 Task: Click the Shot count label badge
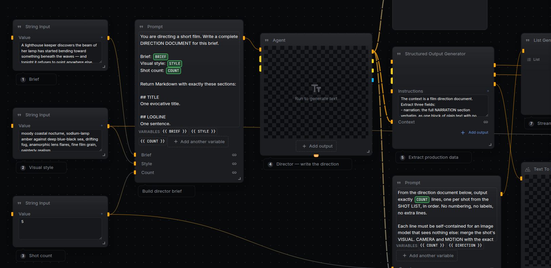[41, 256]
